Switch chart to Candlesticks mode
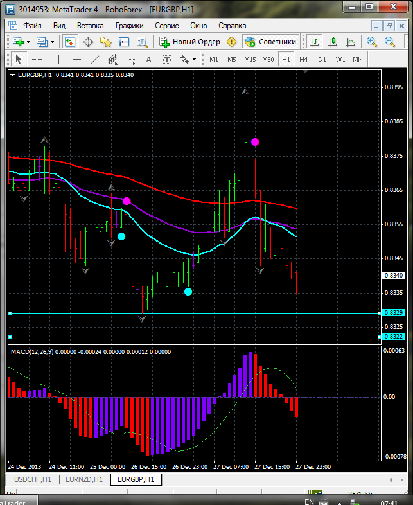 (333, 42)
